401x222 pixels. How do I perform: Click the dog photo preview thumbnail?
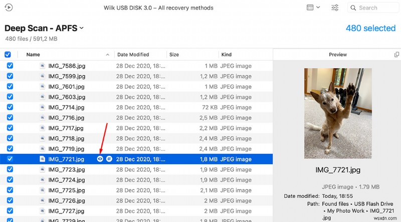click(338, 114)
